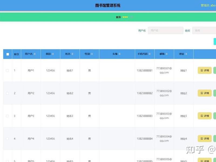Check the checkbox for row 用户3
216x162 pixels.
[7, 116]
